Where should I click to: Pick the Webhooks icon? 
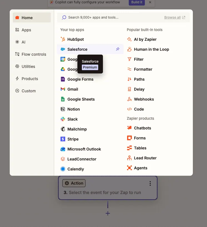(129, 99)
